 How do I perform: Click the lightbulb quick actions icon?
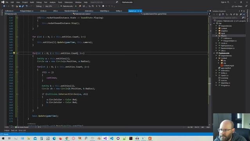click(14, 53)
